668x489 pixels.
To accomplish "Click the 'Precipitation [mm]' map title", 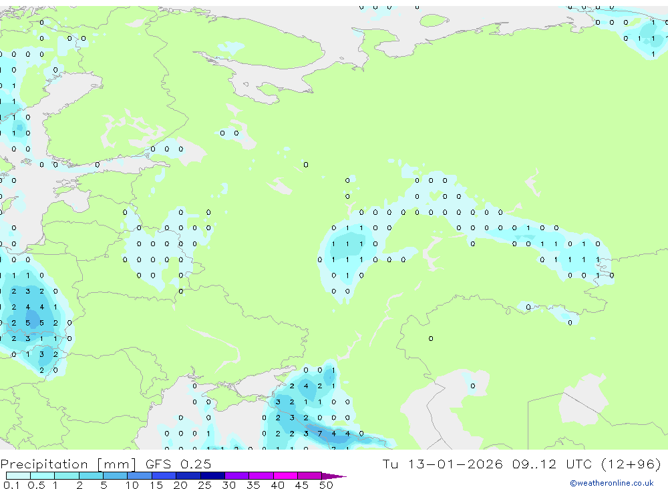I will (68, 464).
